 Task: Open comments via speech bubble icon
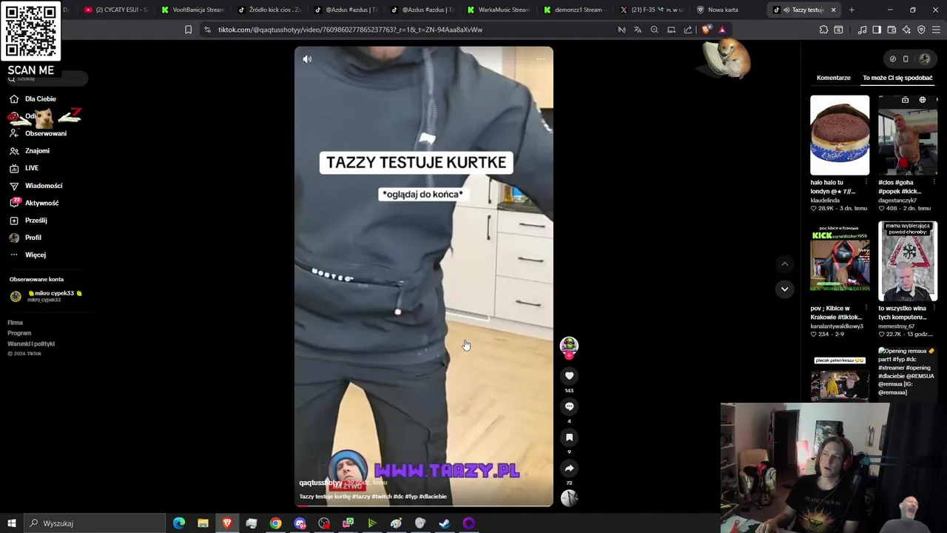[x=569, y=406]
